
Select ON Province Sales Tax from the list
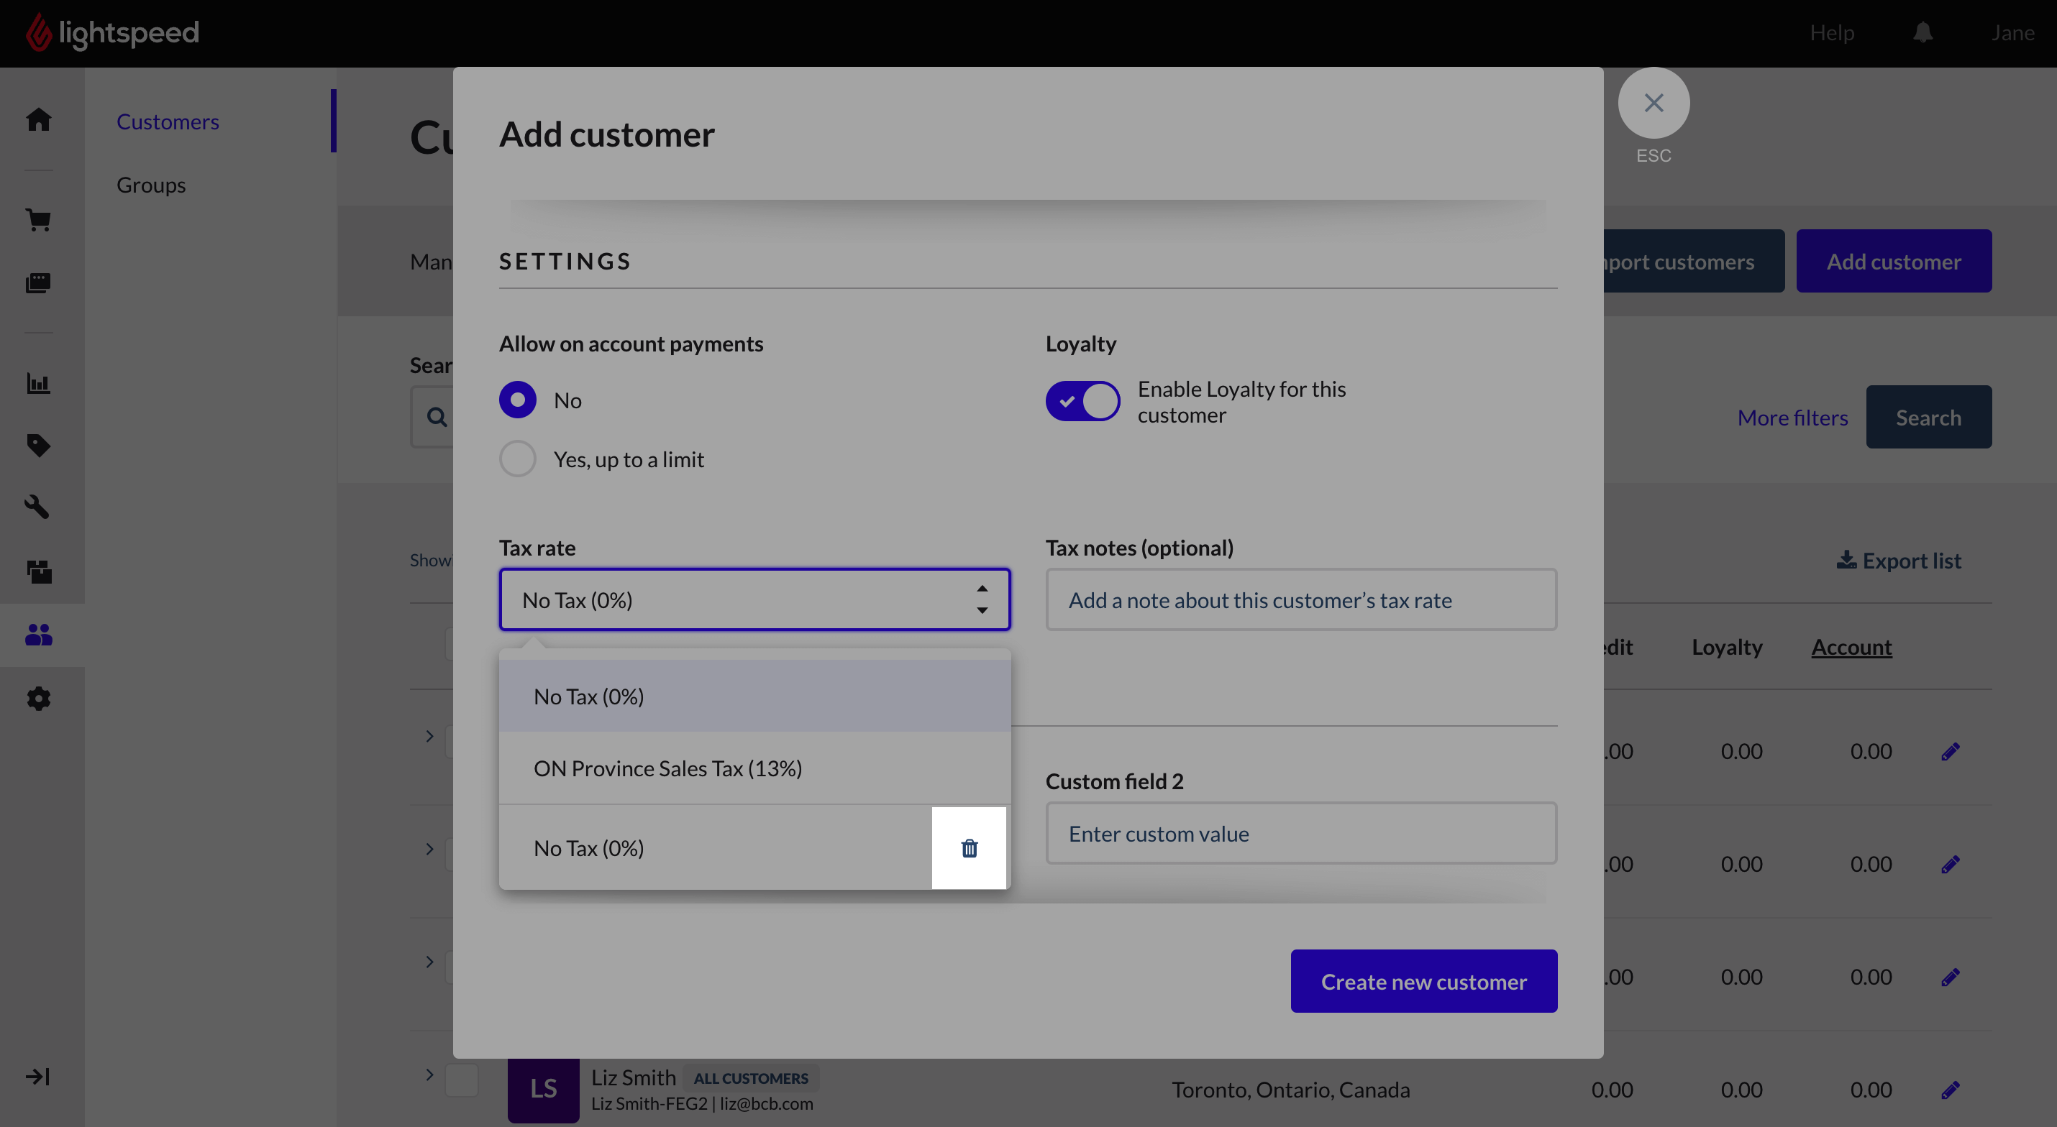(x=667, y=768)
